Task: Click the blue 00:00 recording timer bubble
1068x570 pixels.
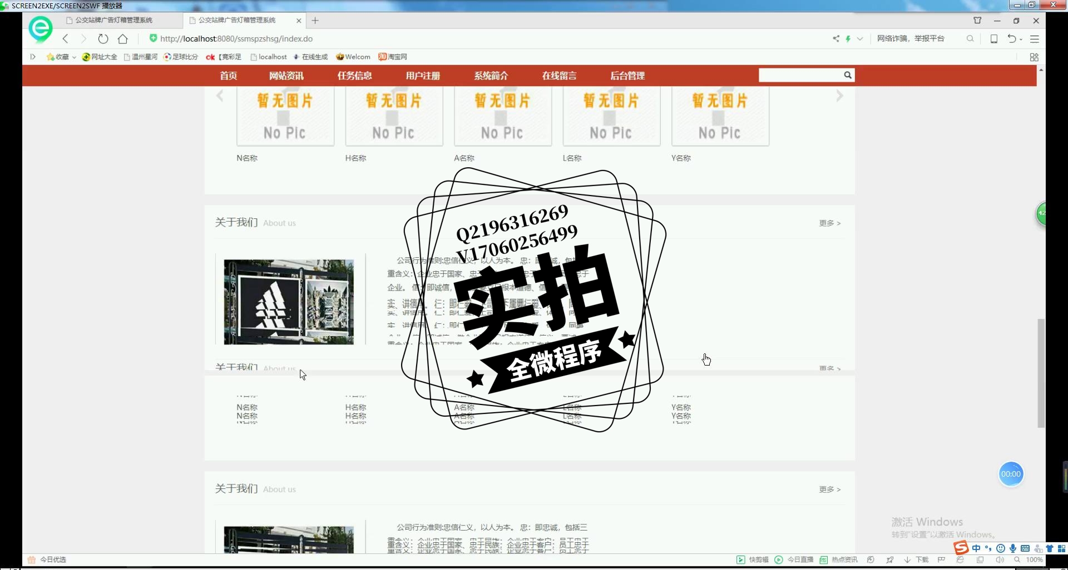Action: 1011,474
